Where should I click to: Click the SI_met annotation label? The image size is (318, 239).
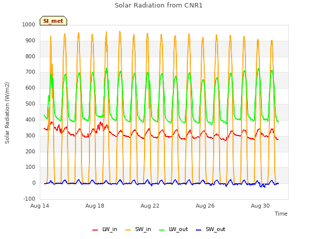point(53,21)
